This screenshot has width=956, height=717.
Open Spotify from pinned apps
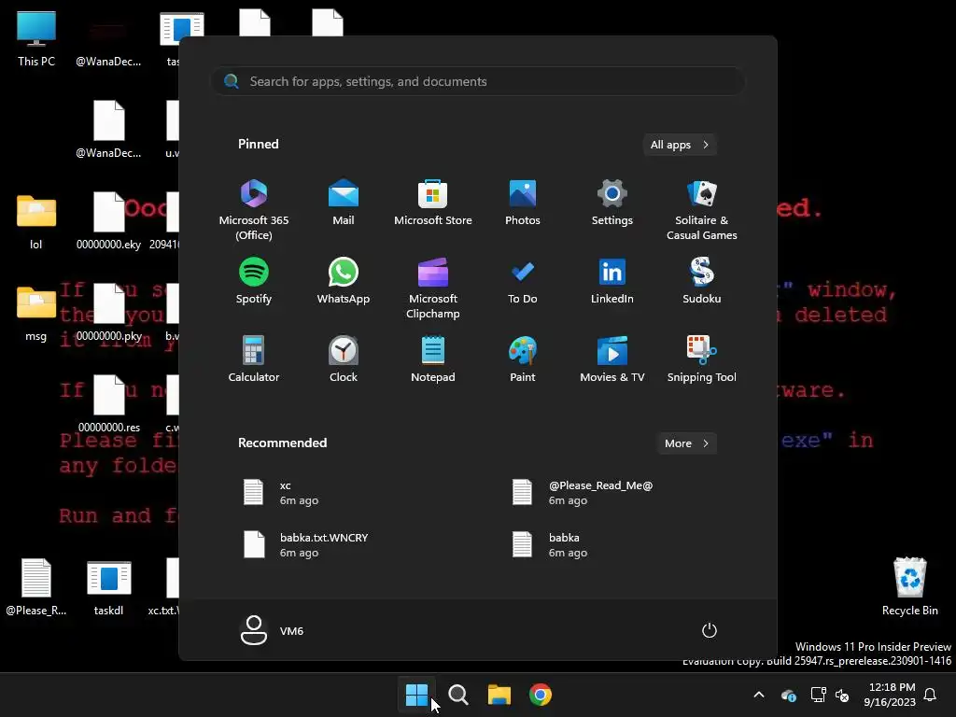tap(254, 281)
